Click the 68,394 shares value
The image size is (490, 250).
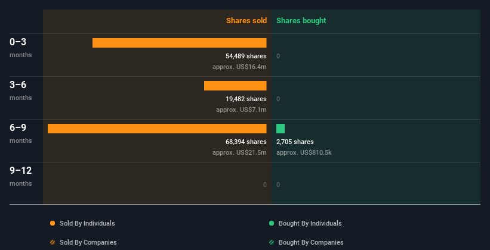tap(246, 142)
